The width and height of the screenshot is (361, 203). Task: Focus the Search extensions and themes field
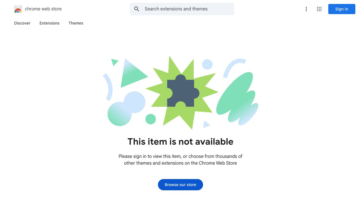coord(186,9)
